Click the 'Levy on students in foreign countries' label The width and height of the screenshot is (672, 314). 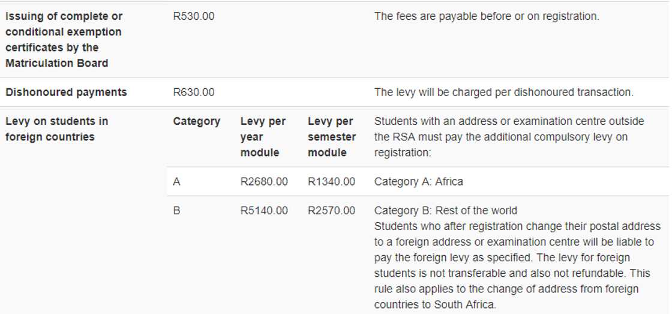tap(57, 129)
